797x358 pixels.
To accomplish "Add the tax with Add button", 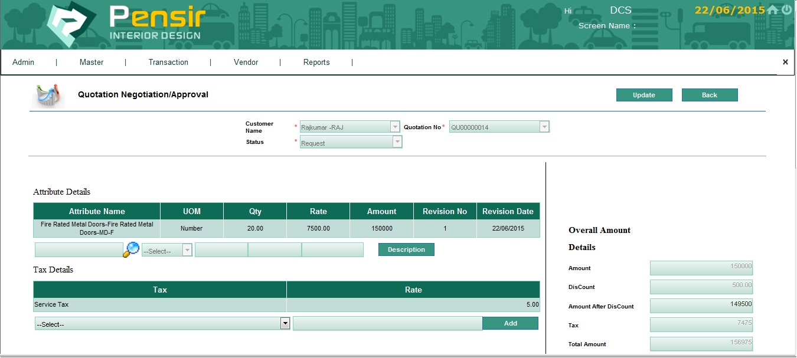I will coord(510,323).
